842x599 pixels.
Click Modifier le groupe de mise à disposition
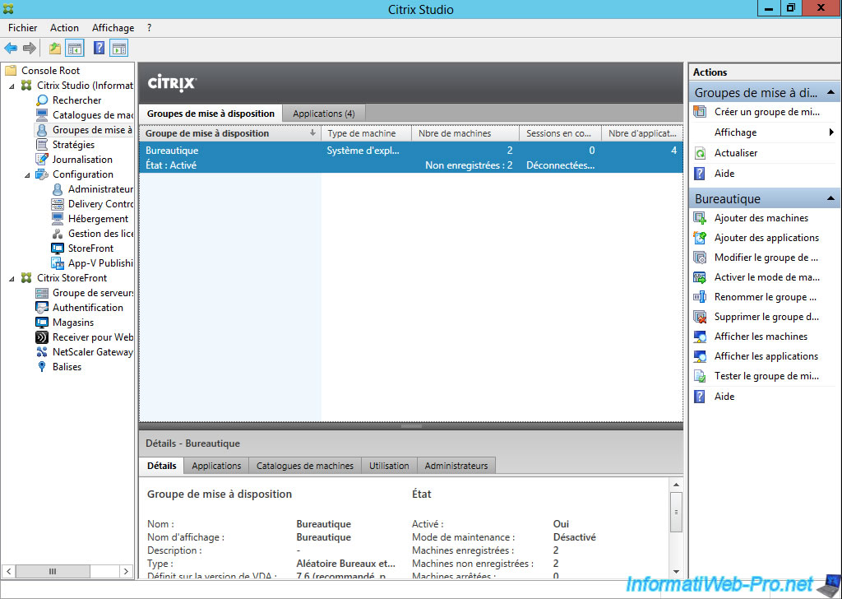[766, 258]
